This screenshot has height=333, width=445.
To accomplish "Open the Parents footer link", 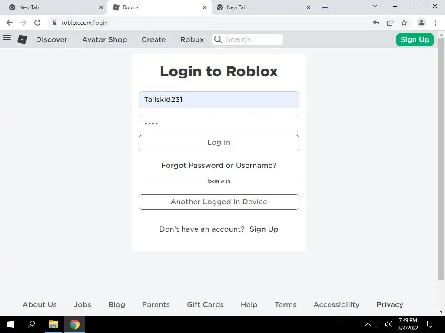I will (156, 304).
